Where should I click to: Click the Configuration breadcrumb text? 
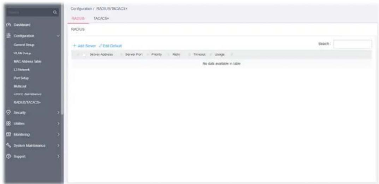(81, 9)
